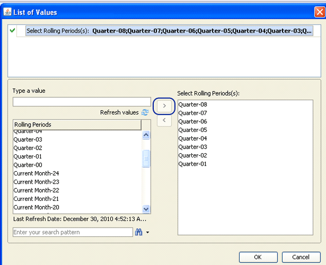Click the scroll down arrow of list

coord(146,209)
